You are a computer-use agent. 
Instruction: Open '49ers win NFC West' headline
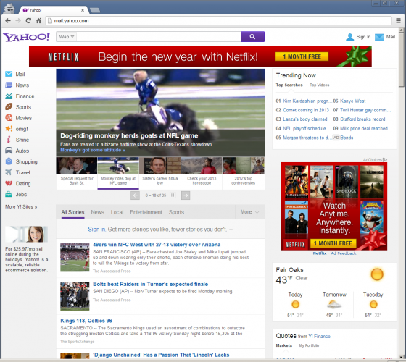[157, 245]
